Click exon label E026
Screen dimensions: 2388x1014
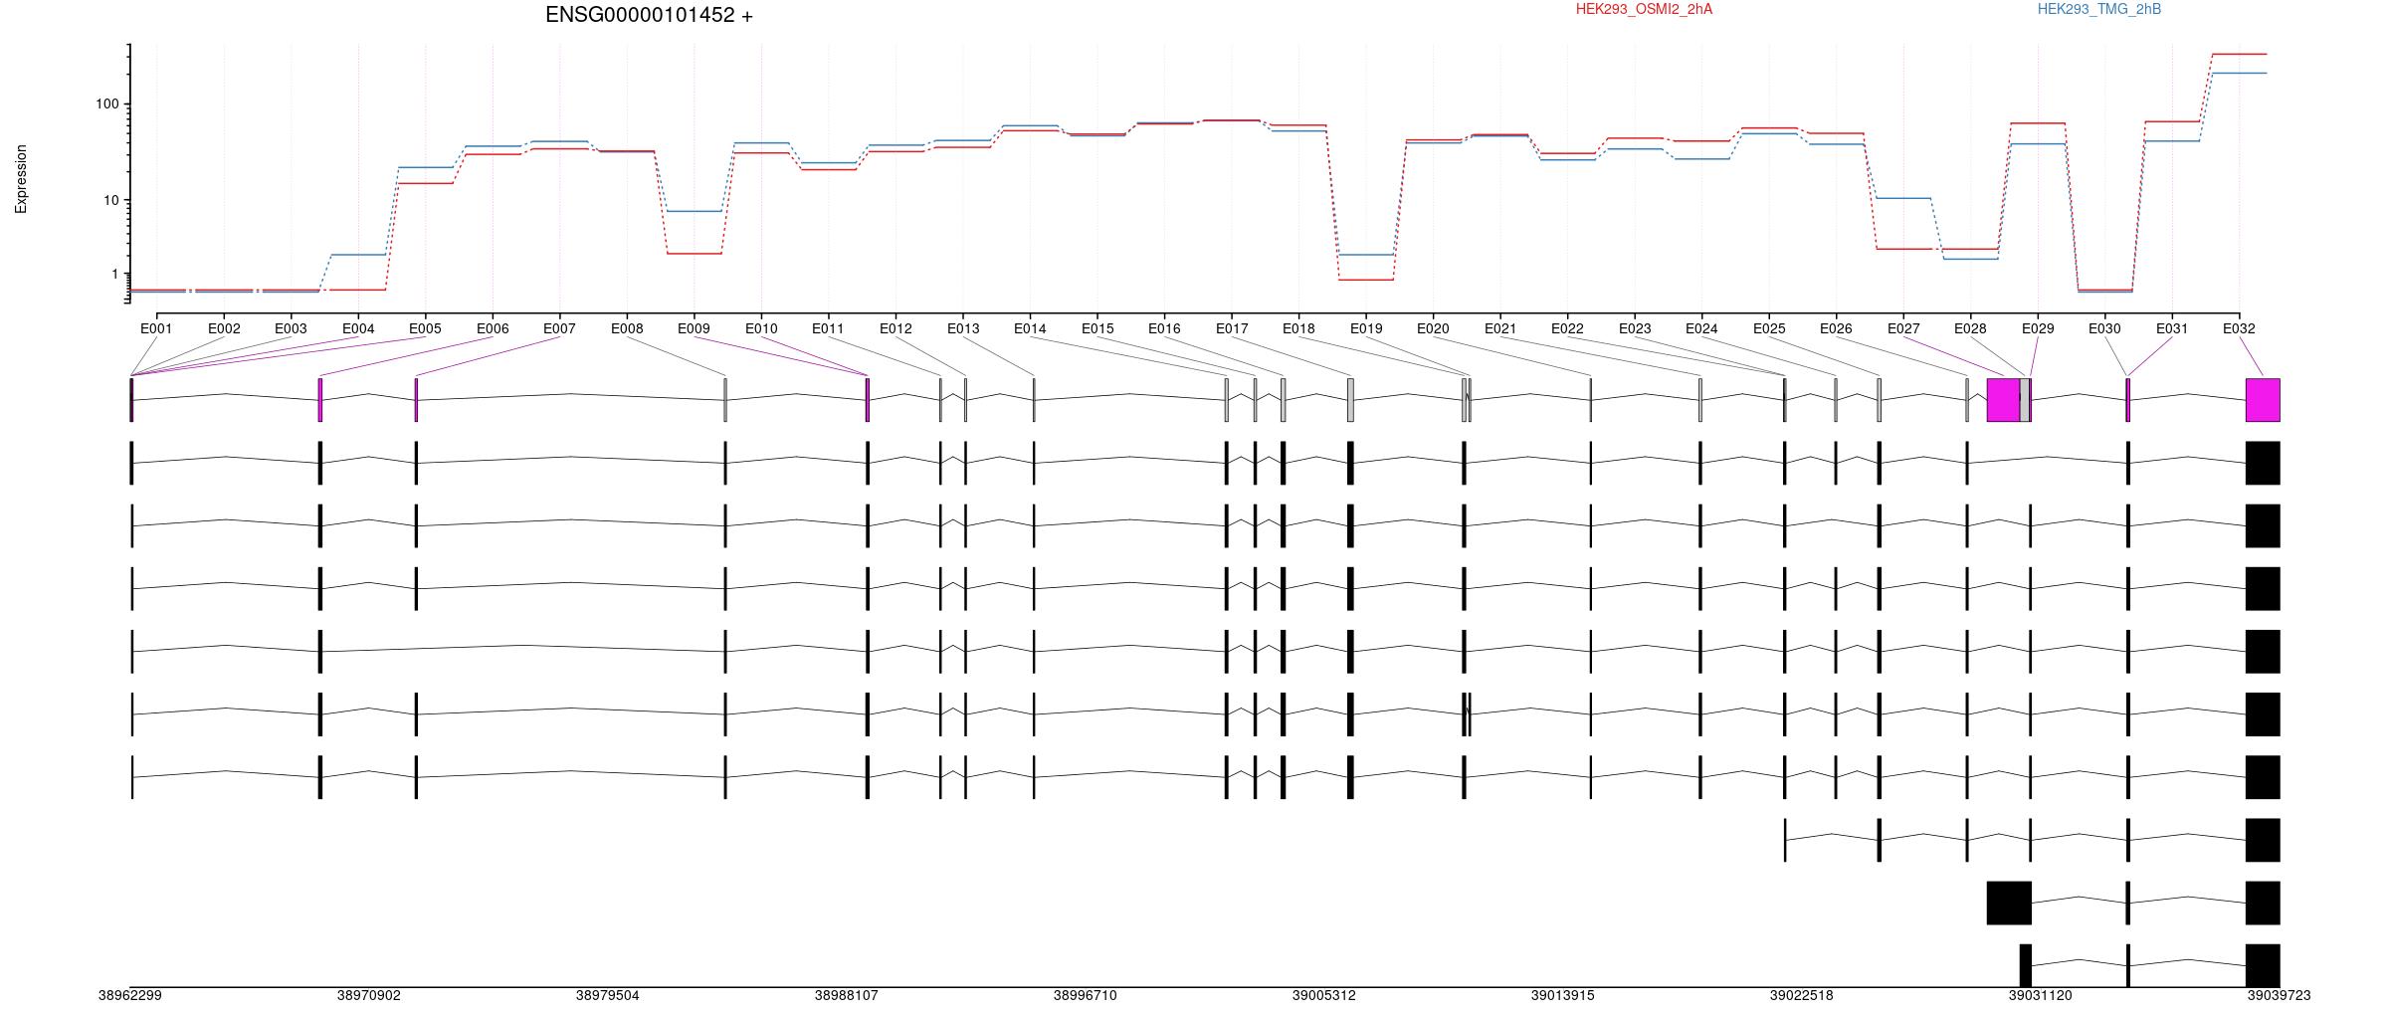click(x=1836, y=328)
